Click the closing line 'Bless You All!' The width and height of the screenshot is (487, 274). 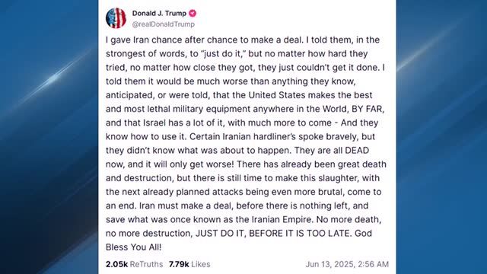point(134,247)
